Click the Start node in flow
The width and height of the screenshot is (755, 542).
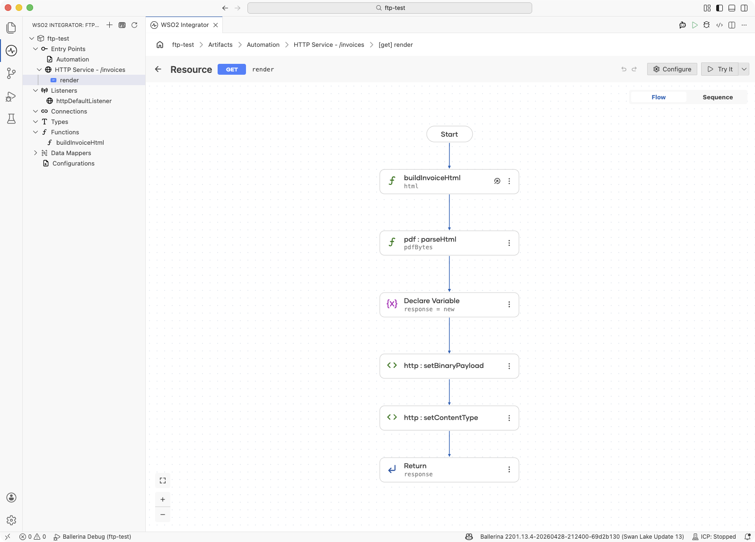(449, 134)
